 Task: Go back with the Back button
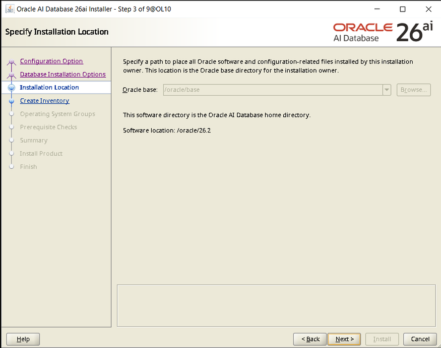pos(310,339)
